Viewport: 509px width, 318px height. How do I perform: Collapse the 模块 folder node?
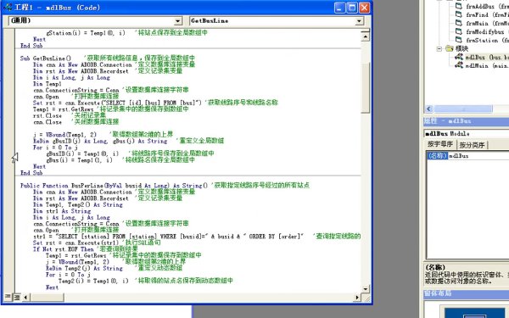tap(439, 48)
